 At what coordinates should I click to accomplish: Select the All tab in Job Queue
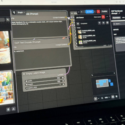pyautogui.click(x=78, y=24)
